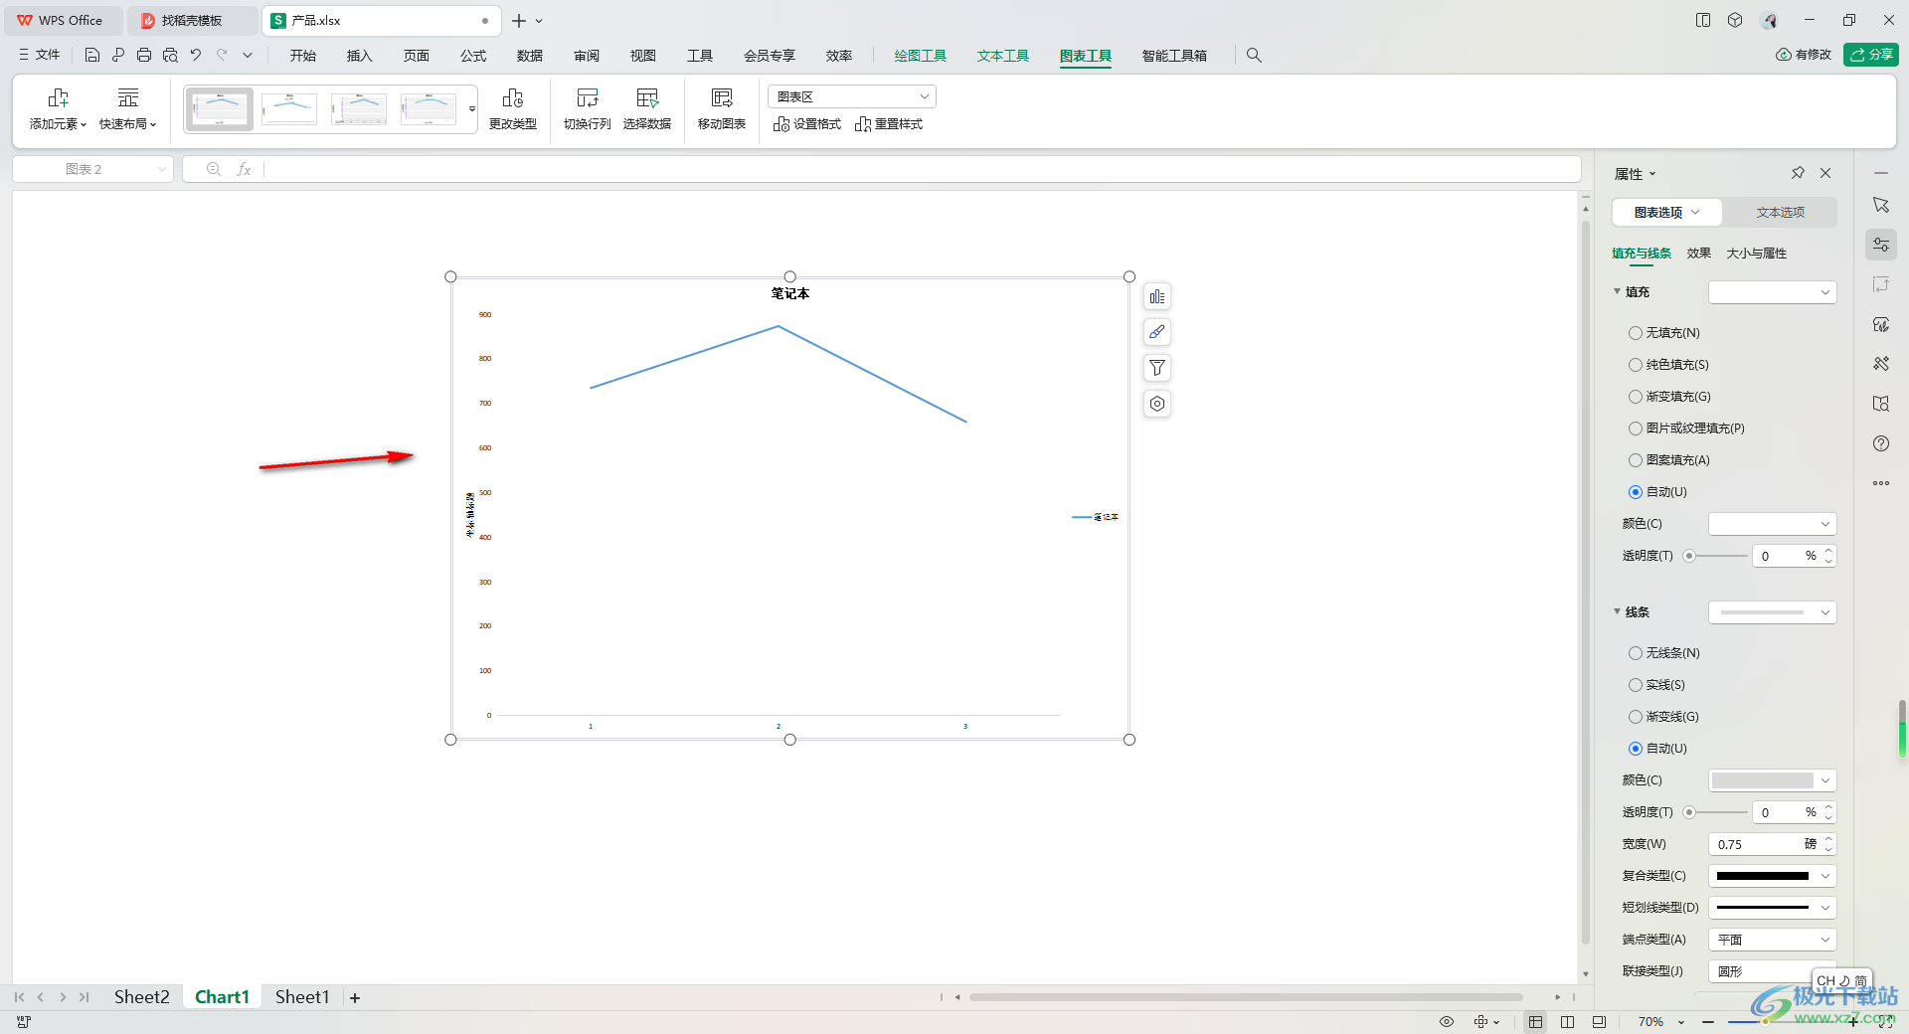1909x1034 pixels.
Task: Select 图案填充(A) radio button
Action: click(1636, 460)
